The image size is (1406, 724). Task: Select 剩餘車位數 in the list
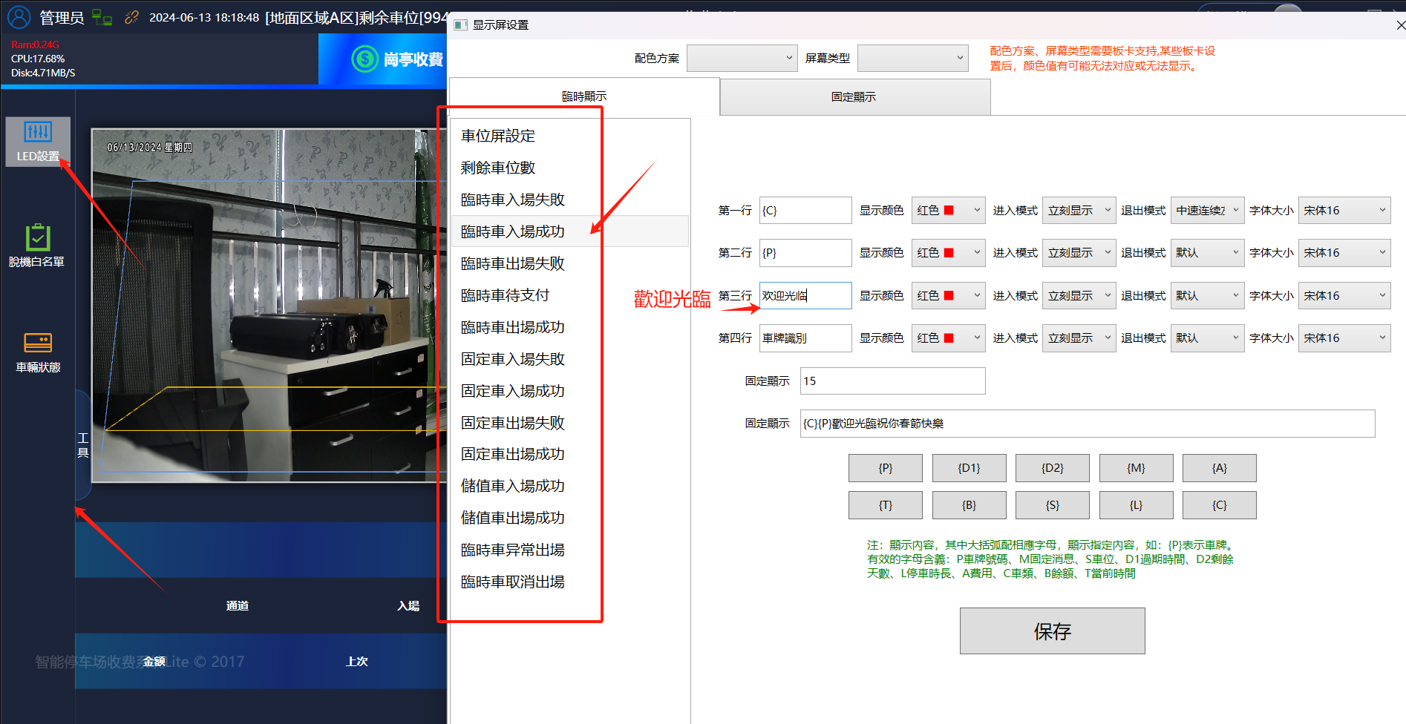click(570, 168)
